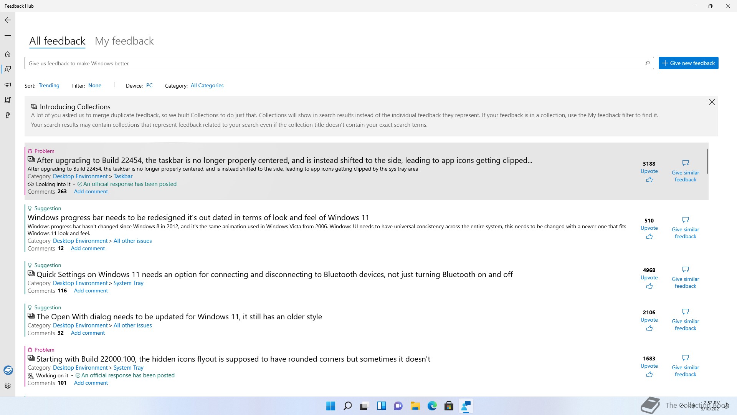Open Quick Settings Bluetooth feedback title
Image resolution: width=737 pixels, height=415 pixels.
tap(274, 274)
